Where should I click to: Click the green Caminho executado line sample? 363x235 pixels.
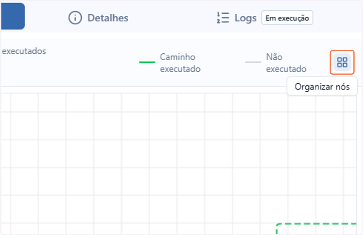(x=147, y=62)
